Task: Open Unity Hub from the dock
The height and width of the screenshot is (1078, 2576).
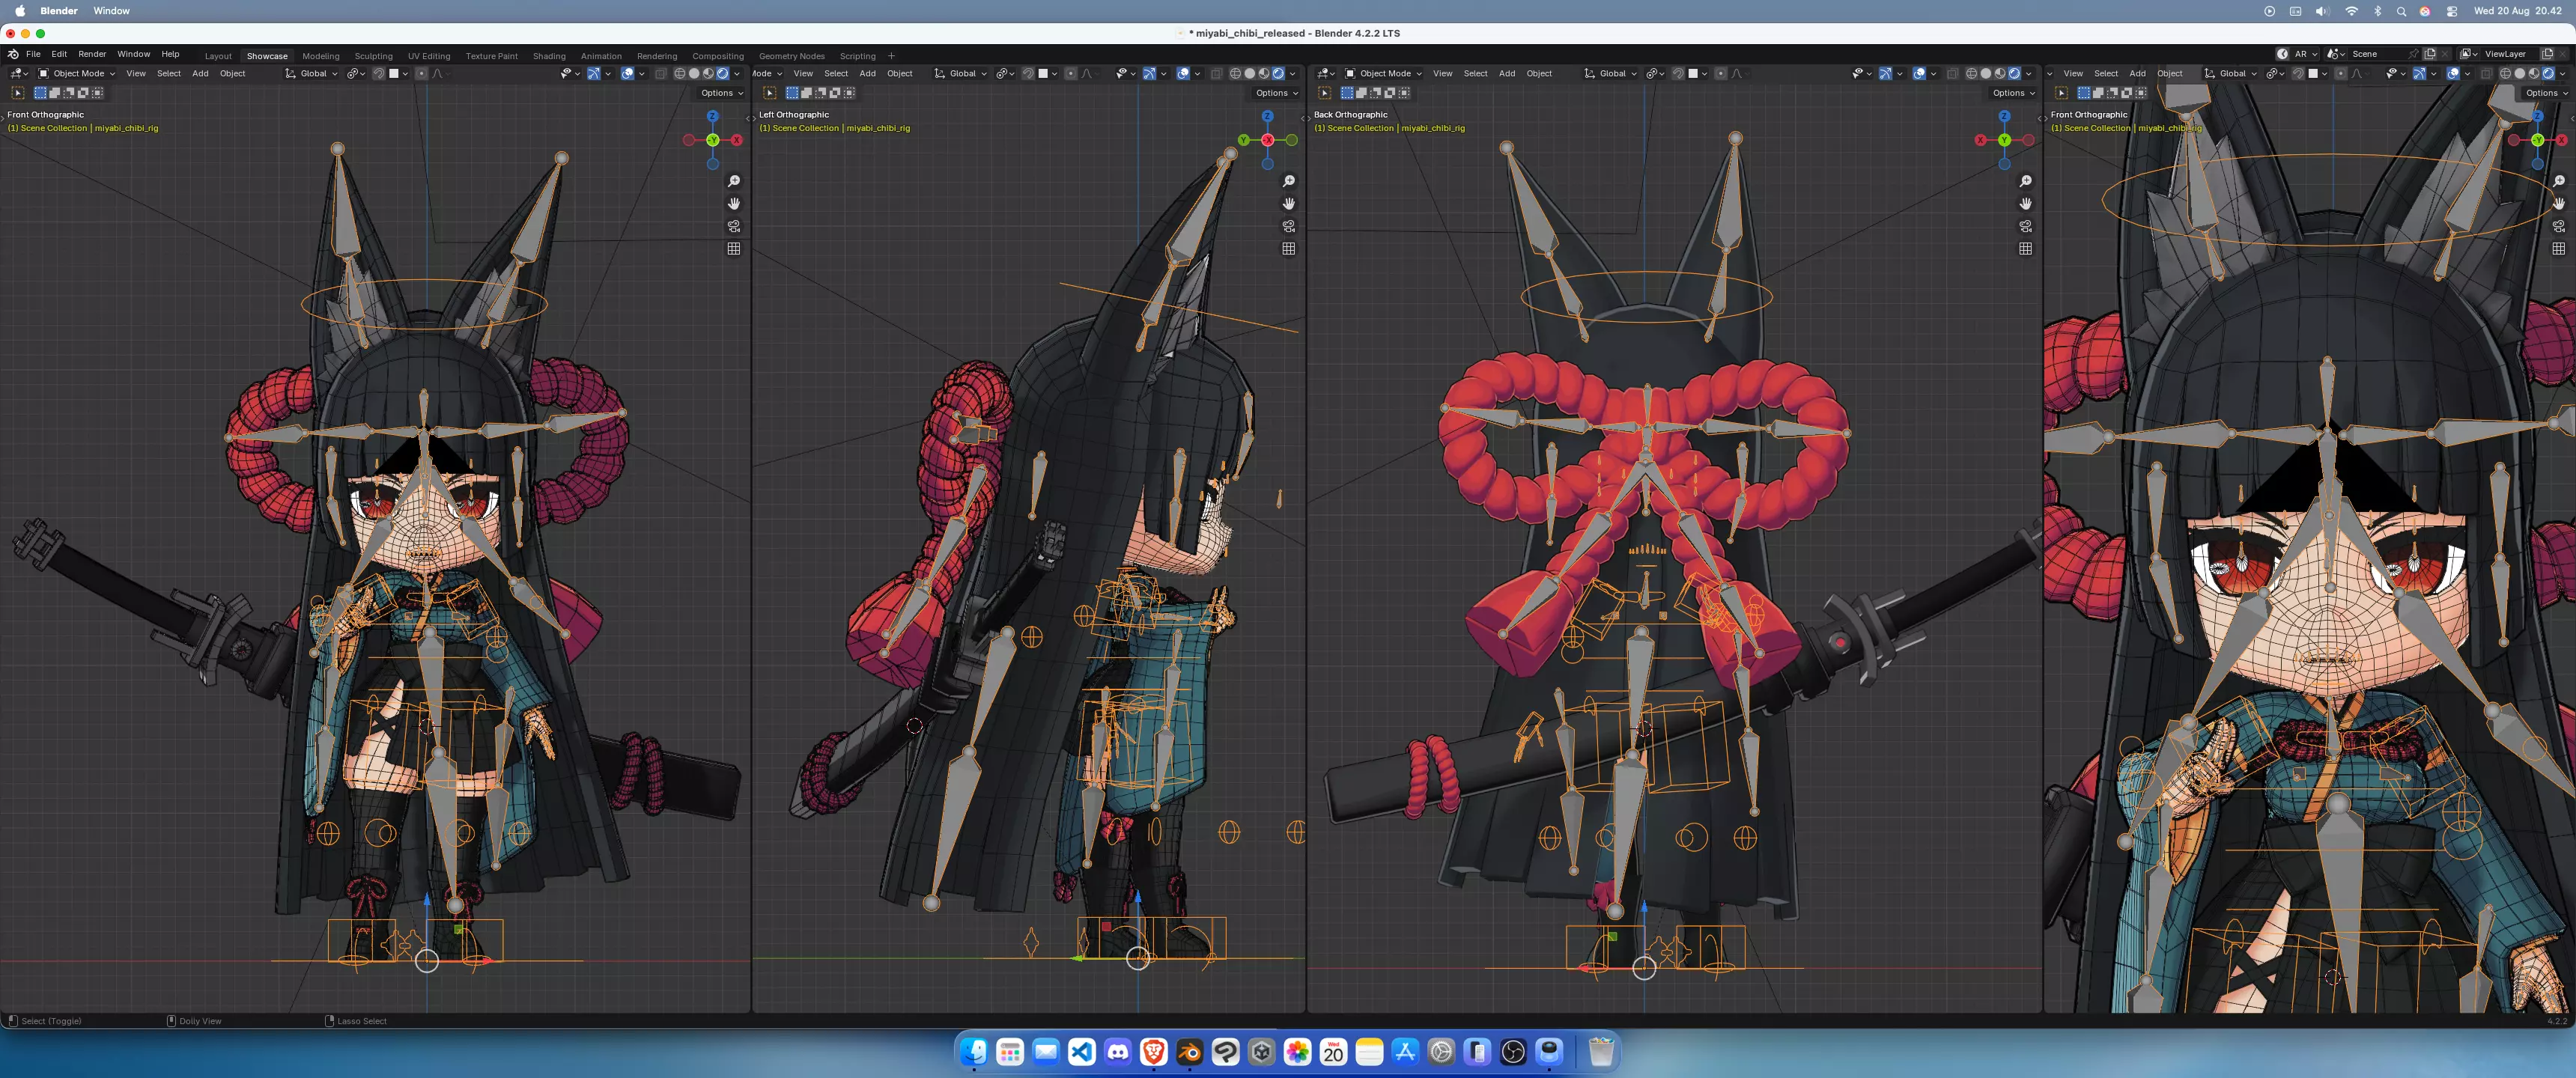Action: [x=1261, y=1052]
